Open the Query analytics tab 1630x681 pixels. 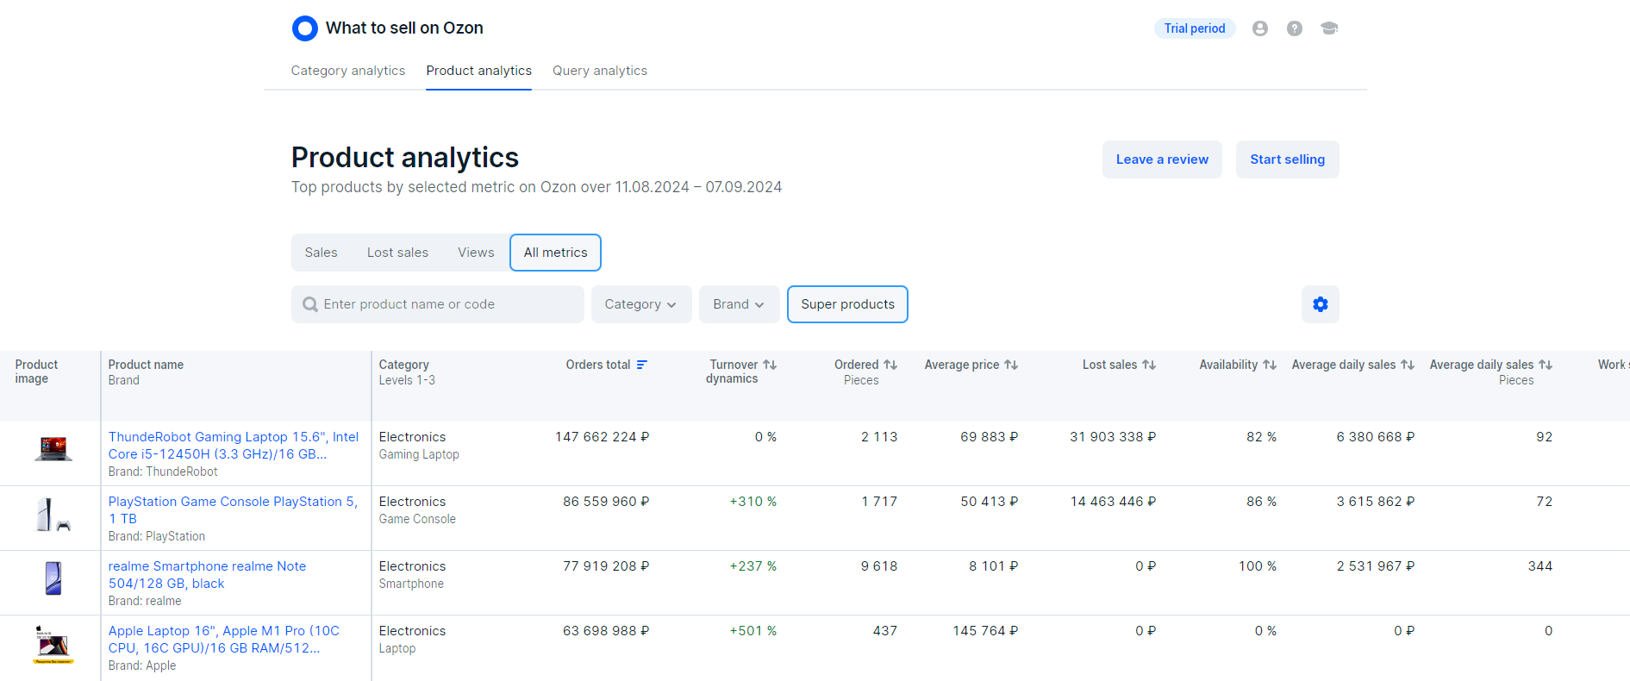[x=599, y=71]
